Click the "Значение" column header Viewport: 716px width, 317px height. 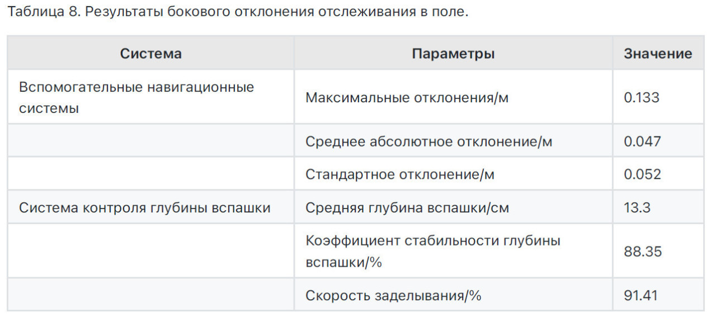[x=658, y=54]
